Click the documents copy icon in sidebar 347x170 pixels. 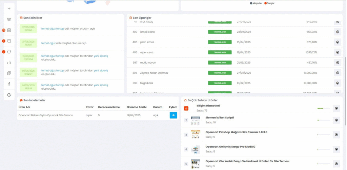click(9, 73)
